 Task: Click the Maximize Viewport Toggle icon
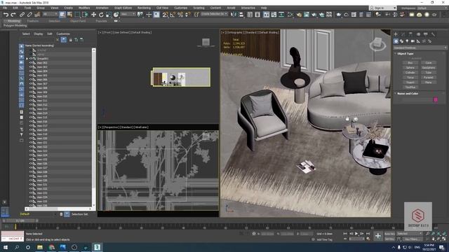[443, 239]
